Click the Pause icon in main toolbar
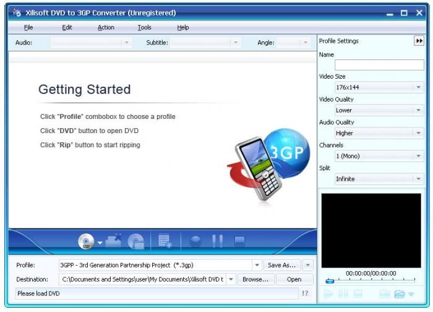This screenshot has width=433, height=312. [218, 241]
